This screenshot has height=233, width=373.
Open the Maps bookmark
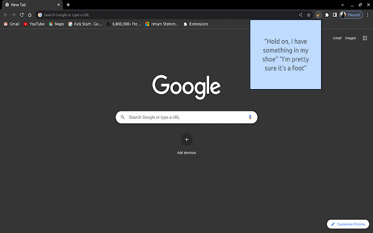[57, 24]
